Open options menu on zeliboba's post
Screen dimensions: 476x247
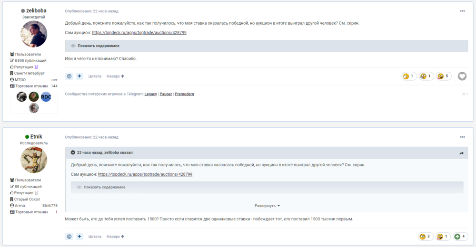pos(462,11)
